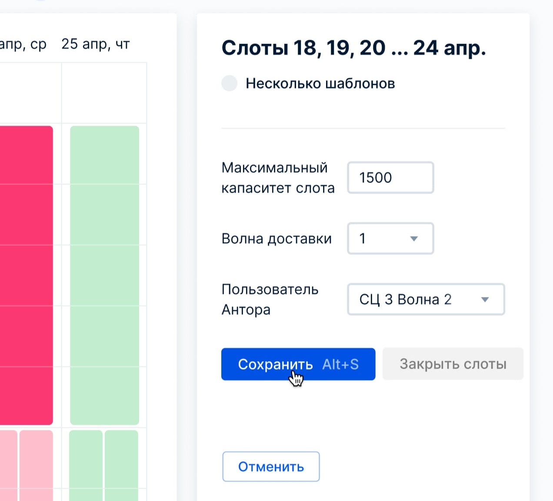Click the "Волна доставки" dropdown arrow

pos(414,238)
